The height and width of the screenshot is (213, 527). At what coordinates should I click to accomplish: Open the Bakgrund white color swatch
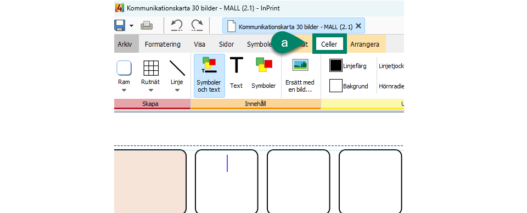[x=335, y=86]
